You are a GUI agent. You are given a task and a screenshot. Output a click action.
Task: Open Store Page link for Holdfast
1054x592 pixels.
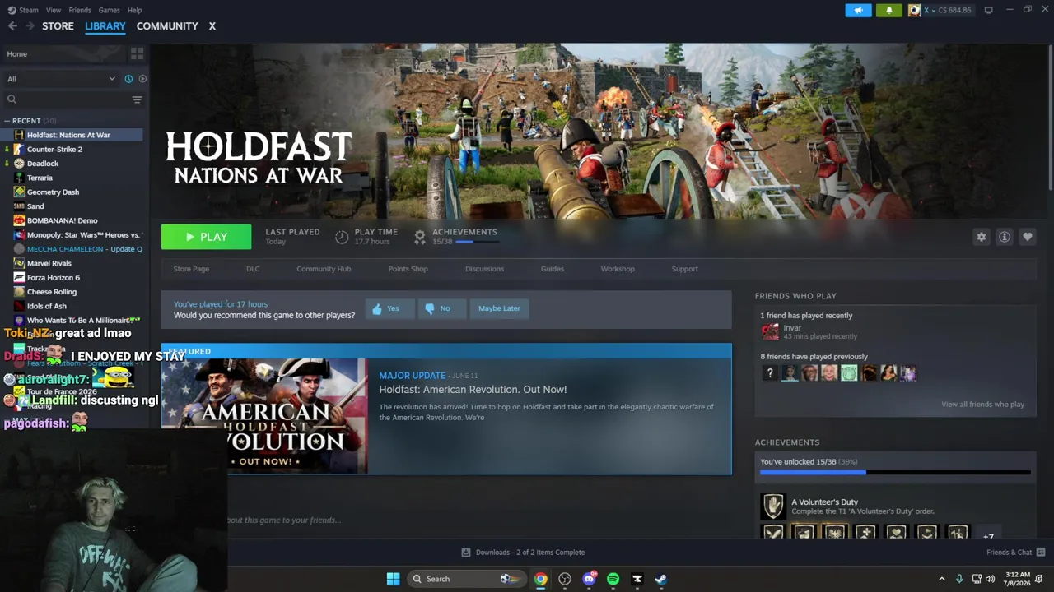click(x=191, y=269)
